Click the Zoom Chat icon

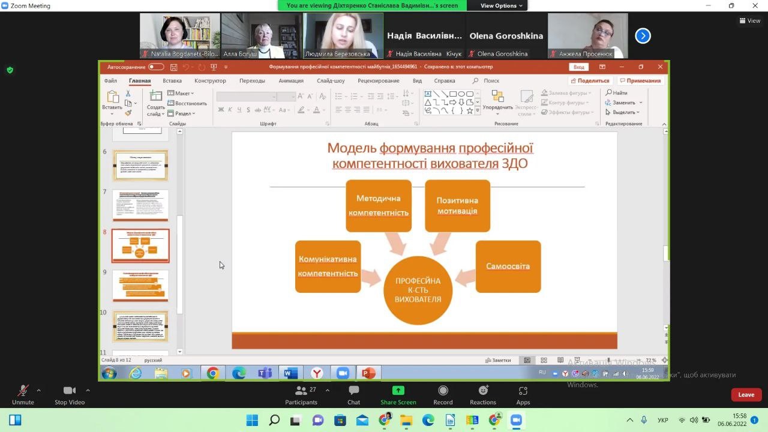click(x=353, y=394)
